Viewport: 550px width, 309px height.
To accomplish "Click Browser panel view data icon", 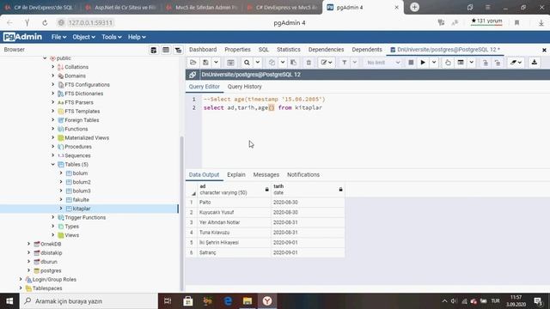I will click(166, 50).
